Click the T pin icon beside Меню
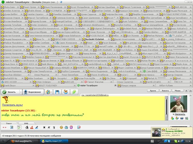Screen dimensions: 193x144 186,91
